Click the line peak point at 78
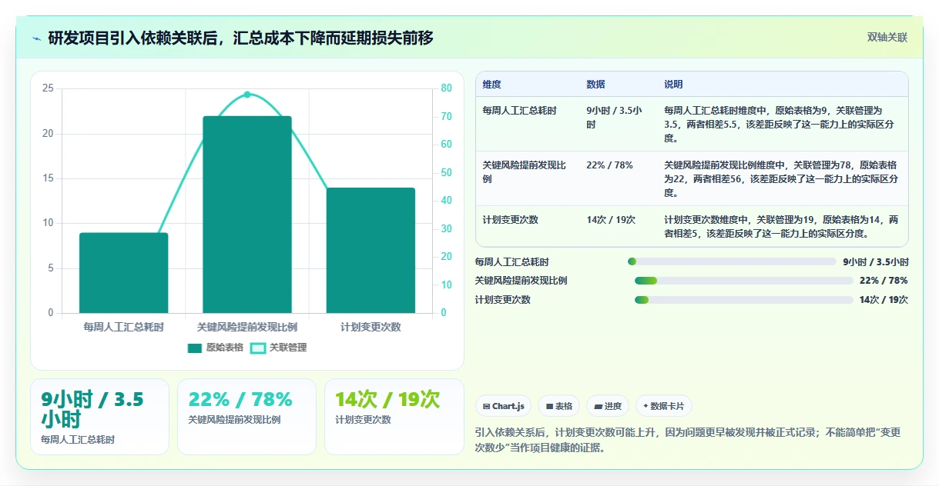 (x=247, y=95)
